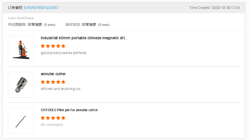Click second star of annular cutter rating
The width and height of the screenshot is (249, 140).
tap(48, 82)
